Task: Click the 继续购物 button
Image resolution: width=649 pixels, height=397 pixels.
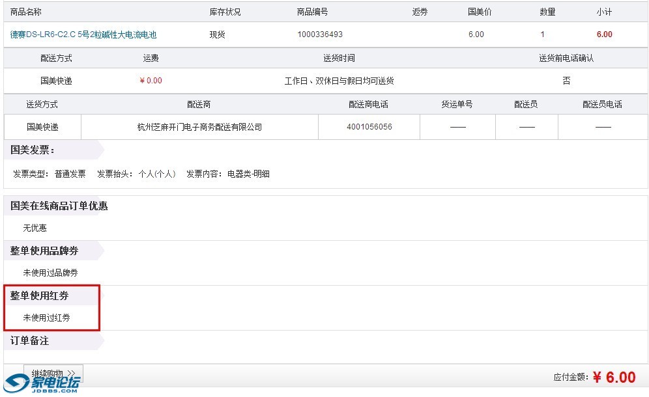Action: coord(53,374)
